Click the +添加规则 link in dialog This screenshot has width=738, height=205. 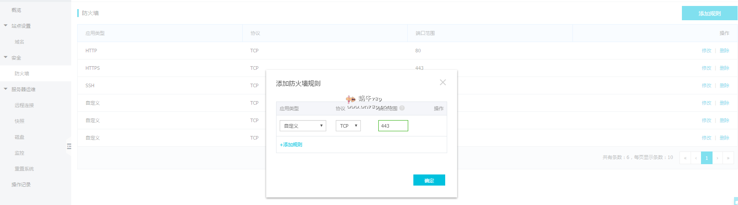click(x=291, y=145)
